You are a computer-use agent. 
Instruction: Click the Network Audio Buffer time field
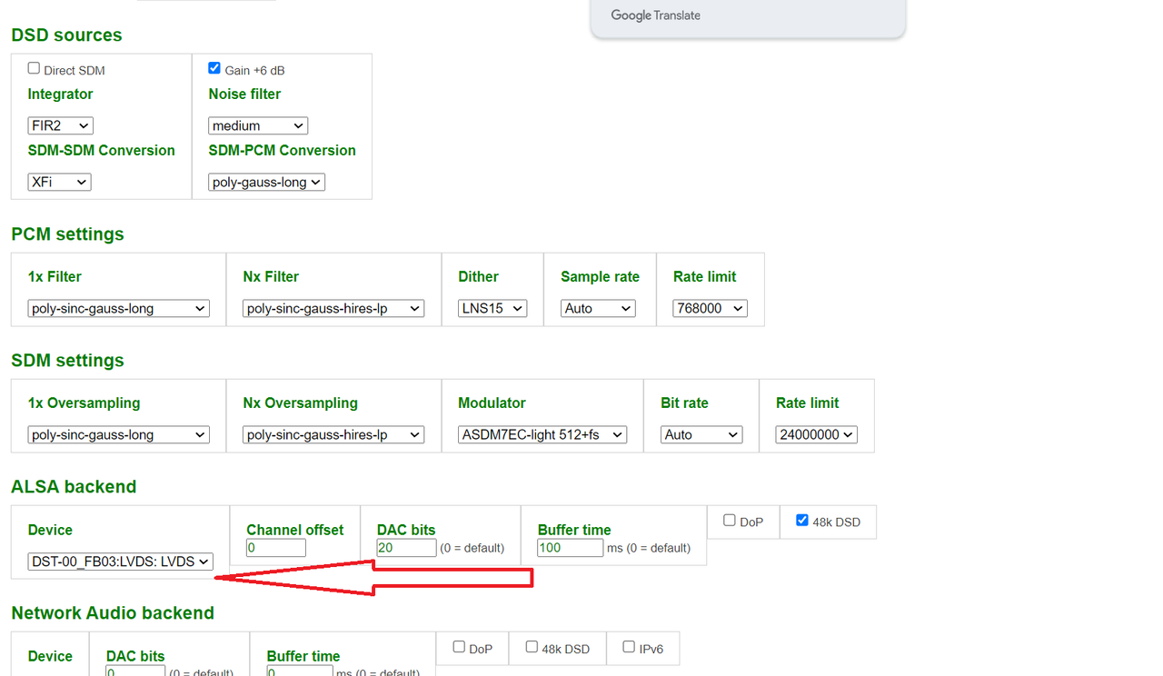click(300, 671)
